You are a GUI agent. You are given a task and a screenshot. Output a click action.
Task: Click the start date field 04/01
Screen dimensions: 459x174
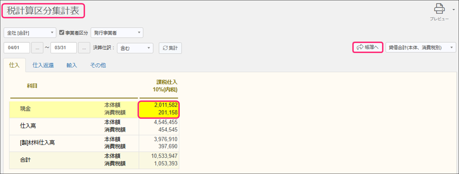pyautogui.click(x=17, y=48)
